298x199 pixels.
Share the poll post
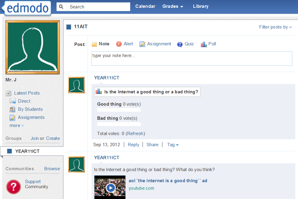(152, 145)
